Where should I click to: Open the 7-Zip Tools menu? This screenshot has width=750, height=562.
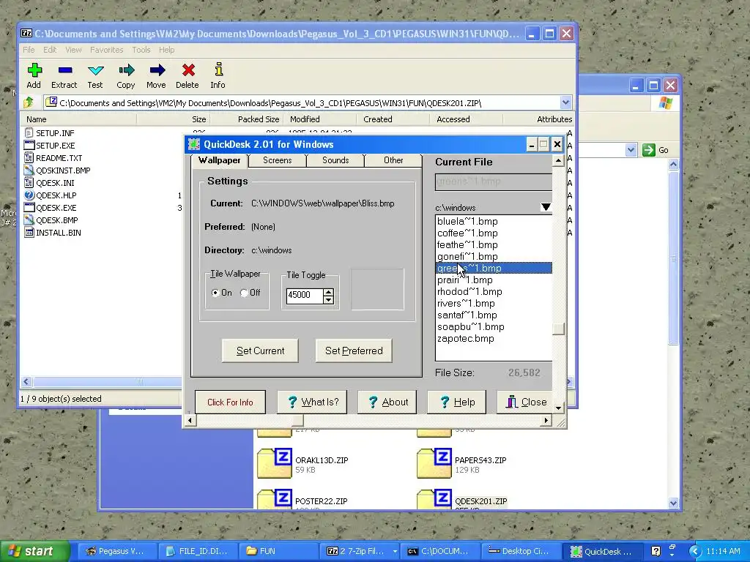click(x=141, y=50)
